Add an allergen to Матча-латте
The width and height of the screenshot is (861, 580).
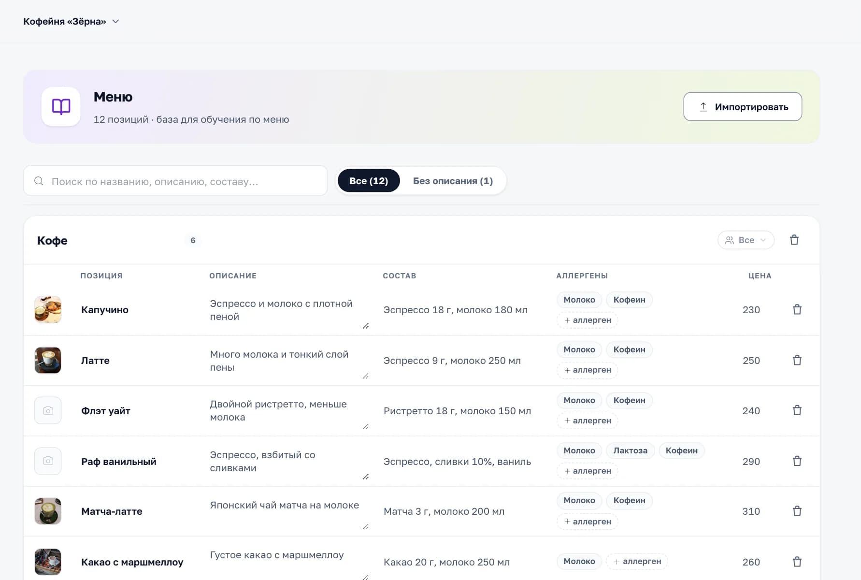588,522
